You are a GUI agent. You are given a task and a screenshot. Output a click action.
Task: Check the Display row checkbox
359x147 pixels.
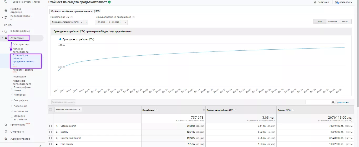50,132
